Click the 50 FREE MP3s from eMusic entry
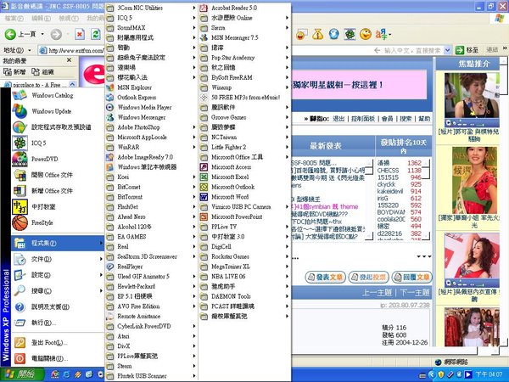Screen dimensions: 509x382 [244, 97]
